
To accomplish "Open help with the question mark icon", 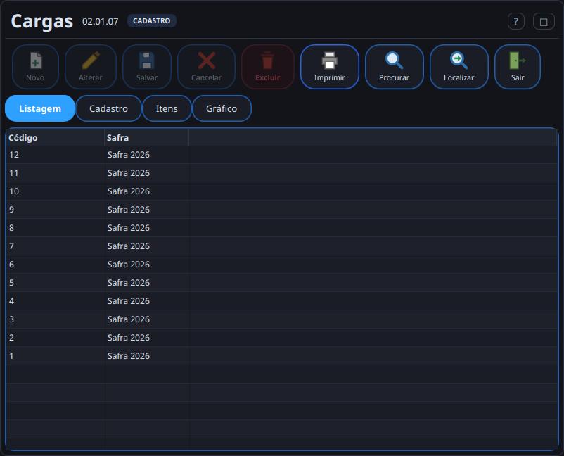I will pos(515,22).
